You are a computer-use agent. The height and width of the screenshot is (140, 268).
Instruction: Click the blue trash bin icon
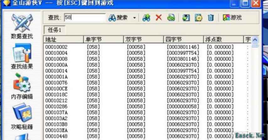pos(211,18)
